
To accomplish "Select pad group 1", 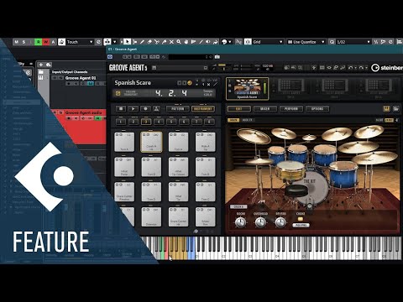I will click(x=121, y=122).
